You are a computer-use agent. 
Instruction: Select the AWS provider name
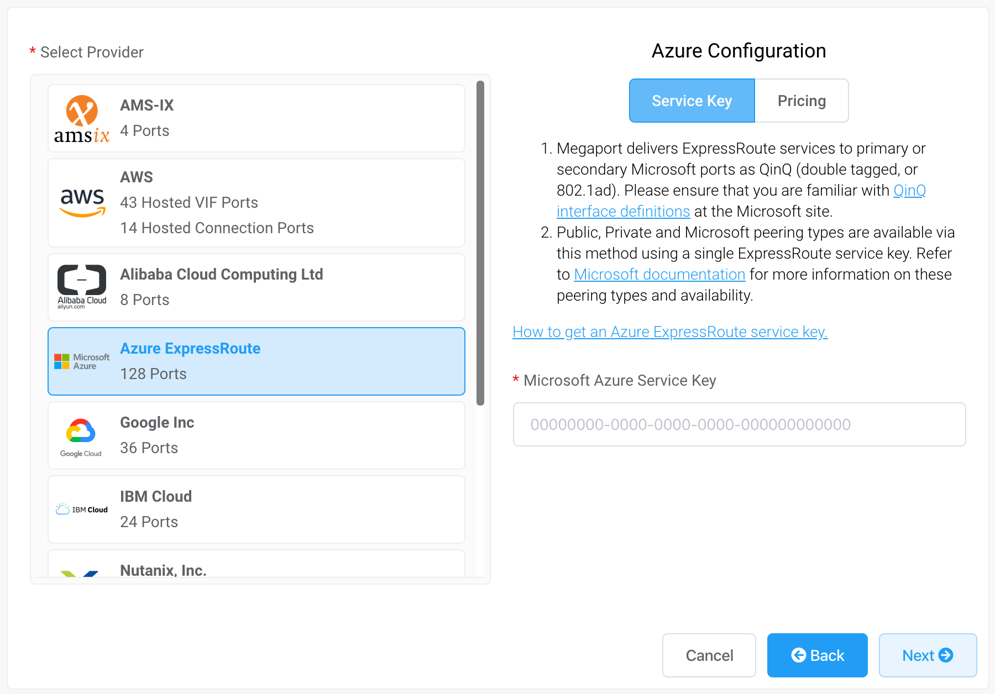pos(137,177)
